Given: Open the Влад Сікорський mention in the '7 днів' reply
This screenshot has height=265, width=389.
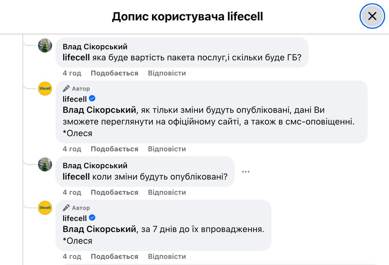Looking at the screenshot, I should [99, 229].
